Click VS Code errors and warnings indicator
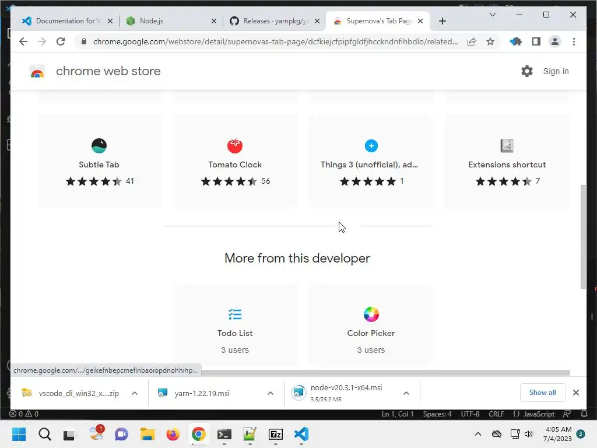Viewport: 597px width, 448px height. tap(23, 414)
